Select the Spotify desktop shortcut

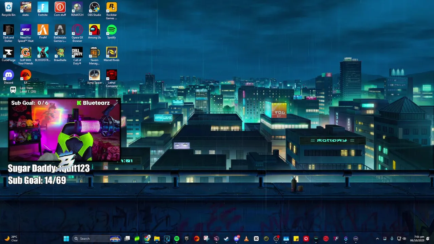click(x=112, y=32)
